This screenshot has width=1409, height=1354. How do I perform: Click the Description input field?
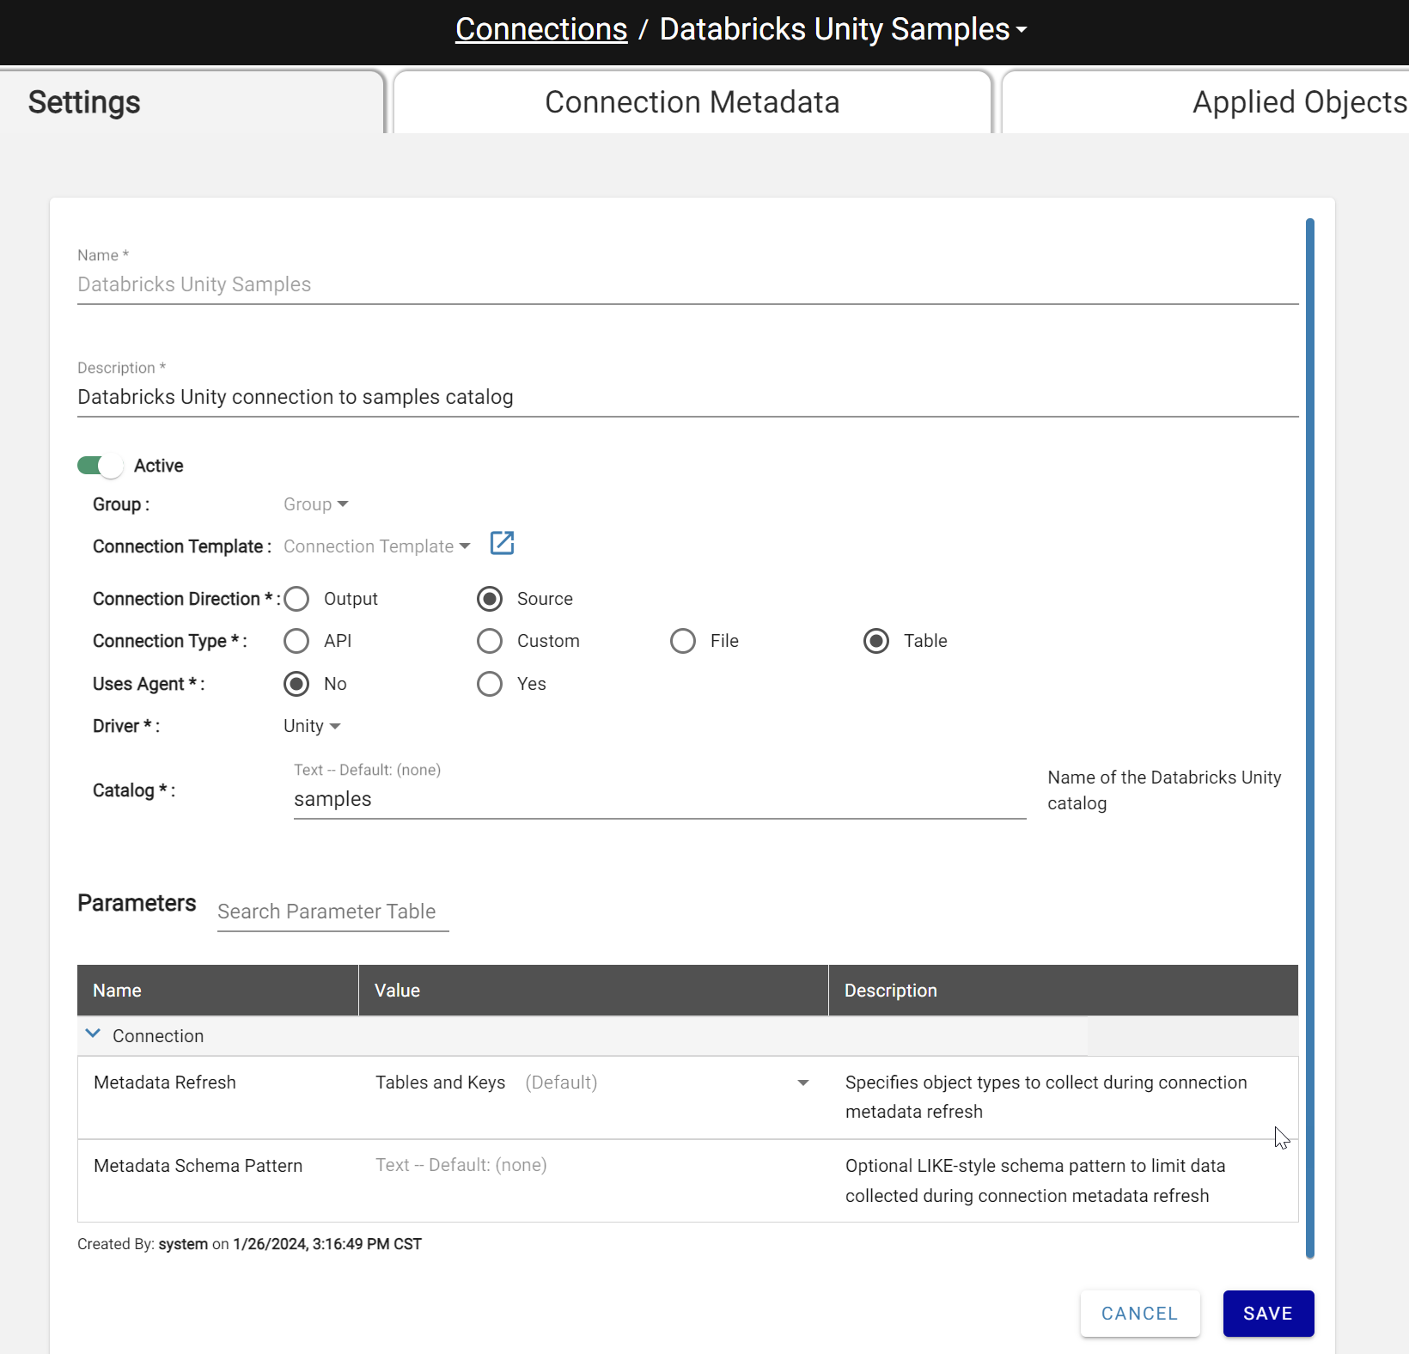(x=687, y=397)
